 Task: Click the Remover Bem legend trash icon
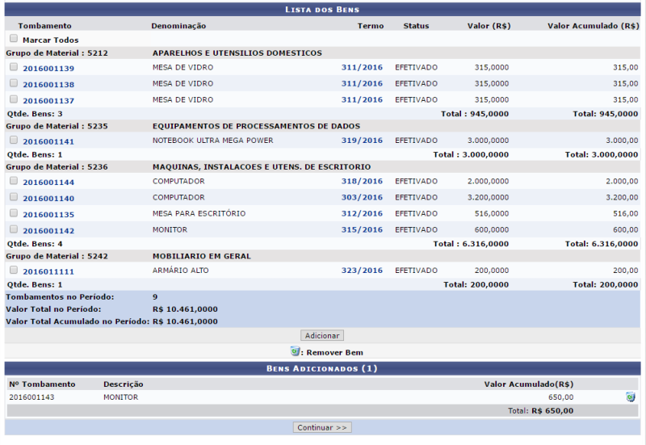[x=295, y=351]
